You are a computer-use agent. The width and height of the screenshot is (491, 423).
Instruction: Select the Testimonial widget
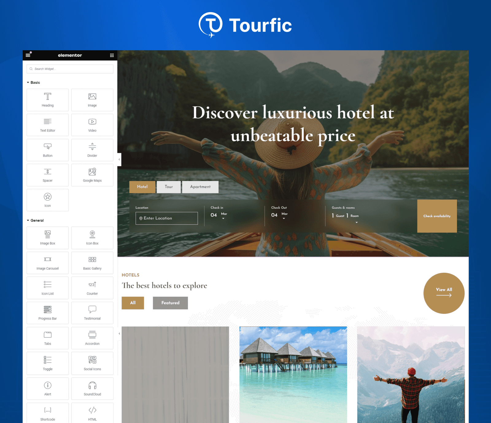92,313
